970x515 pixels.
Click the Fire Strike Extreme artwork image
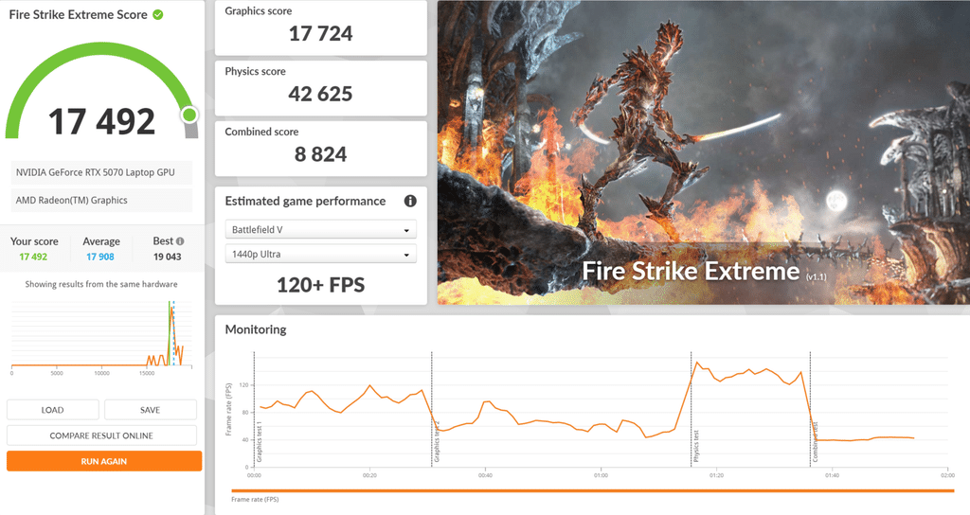tap(704, 152)
